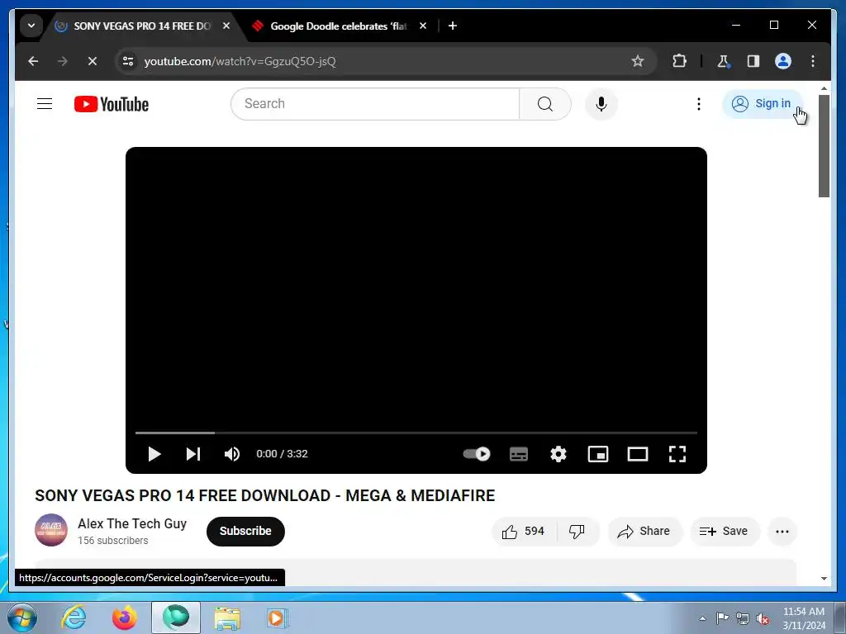The image size is (846, 634).
Task: Close the SONY VEGAS PRO tab
Action: [x=226, y=26]
